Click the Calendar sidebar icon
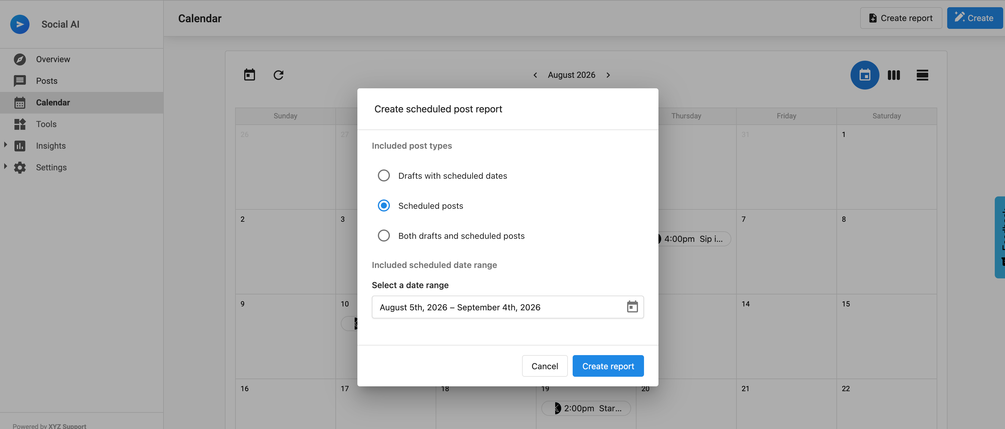This screenshot has width=1005, height=429. pyautogui.click(x=20, y=103)
